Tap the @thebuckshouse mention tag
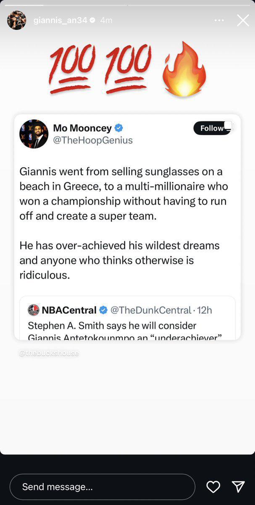The width and height of the screenshot is (255, 505). (x=49, y=353)
